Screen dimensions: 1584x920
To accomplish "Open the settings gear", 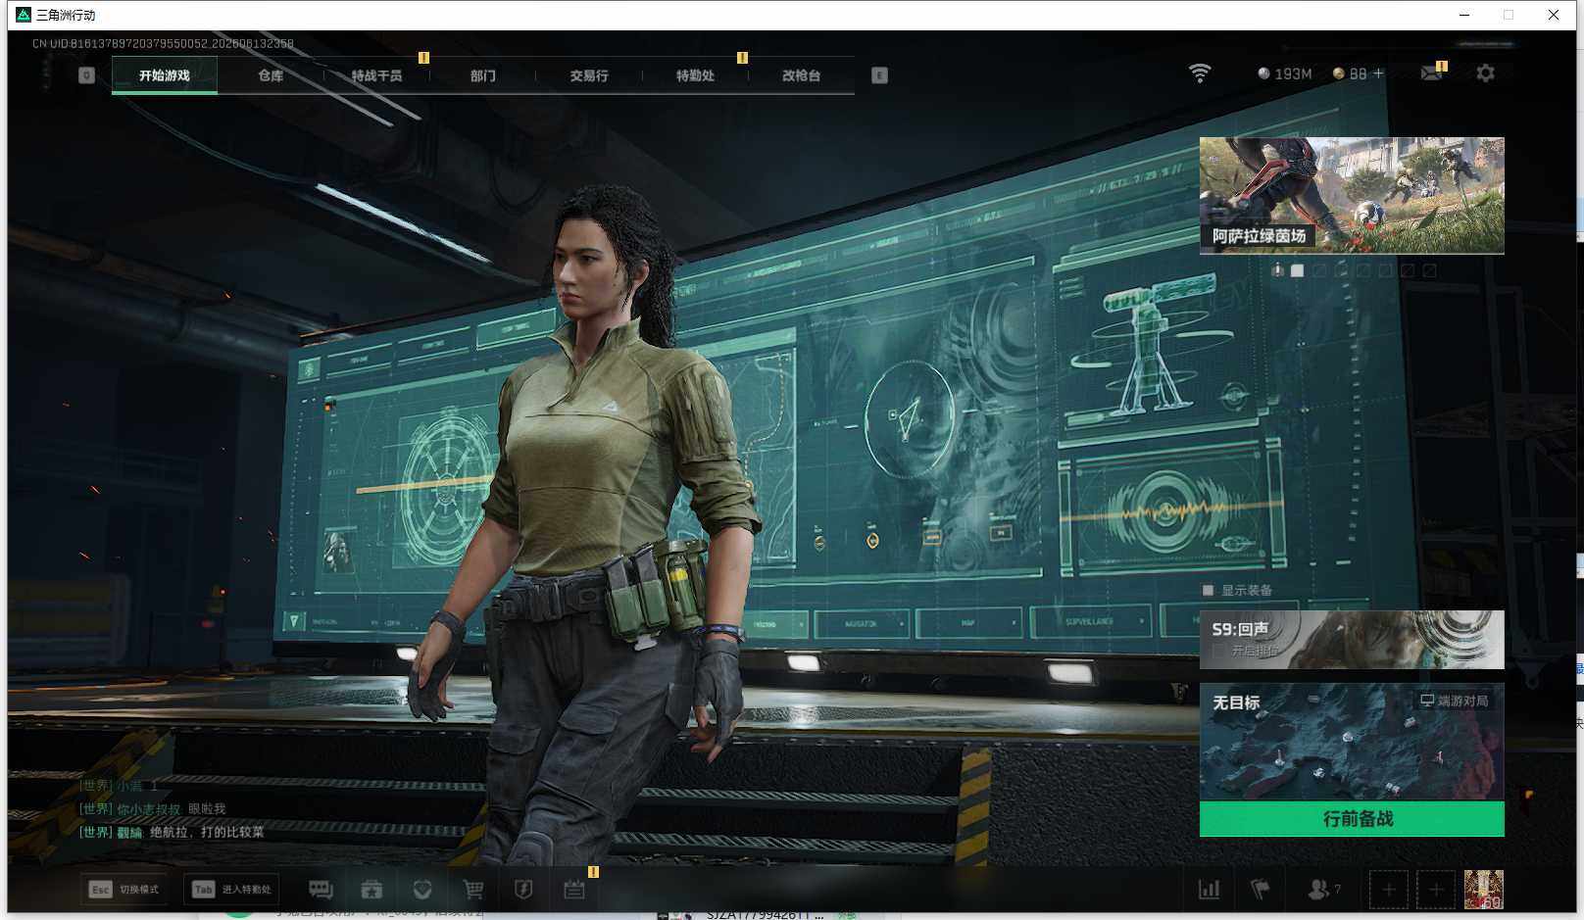I will 1486,73.
